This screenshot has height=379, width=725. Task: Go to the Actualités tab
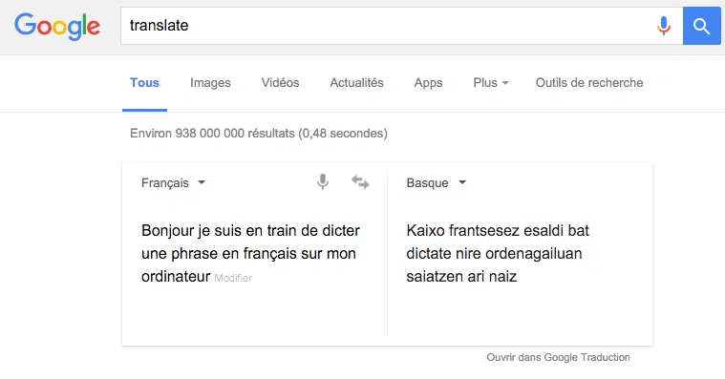click(356, 83)
